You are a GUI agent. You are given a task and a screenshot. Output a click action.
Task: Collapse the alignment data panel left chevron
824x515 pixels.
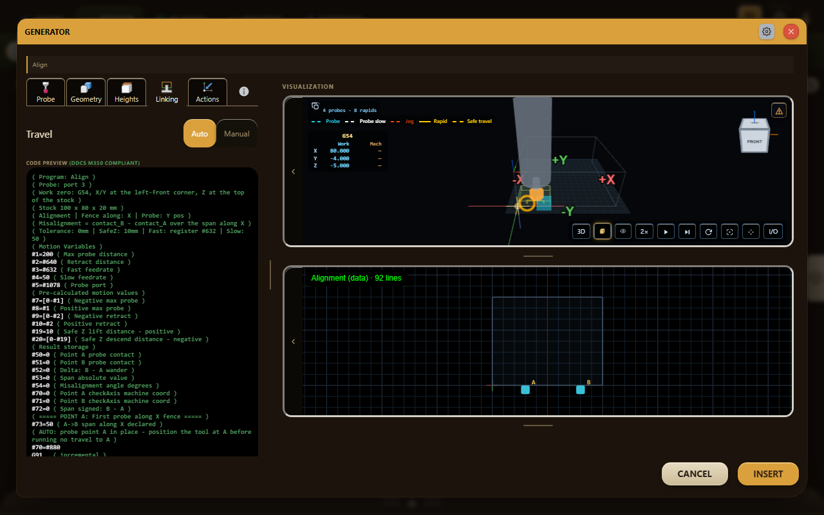294,341
